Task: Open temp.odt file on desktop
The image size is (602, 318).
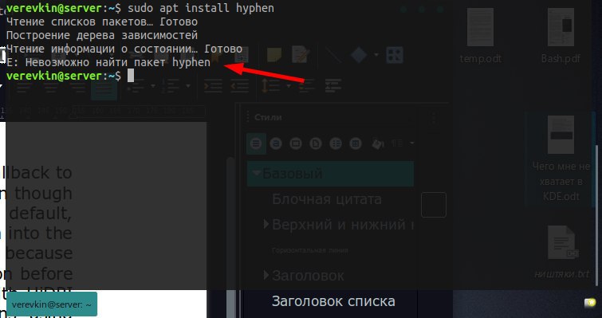Action: click(x=480, y=37)
